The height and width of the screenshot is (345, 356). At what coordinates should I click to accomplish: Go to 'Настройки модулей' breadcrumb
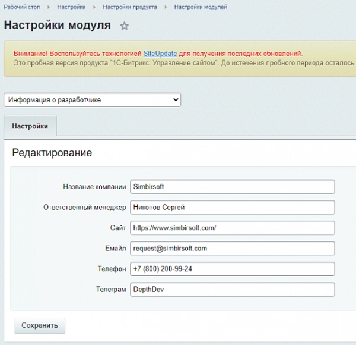click(201, 7)
